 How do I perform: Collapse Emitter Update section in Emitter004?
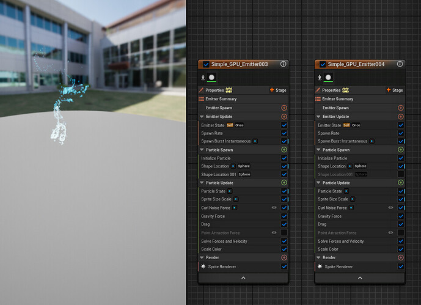(318, 117)
